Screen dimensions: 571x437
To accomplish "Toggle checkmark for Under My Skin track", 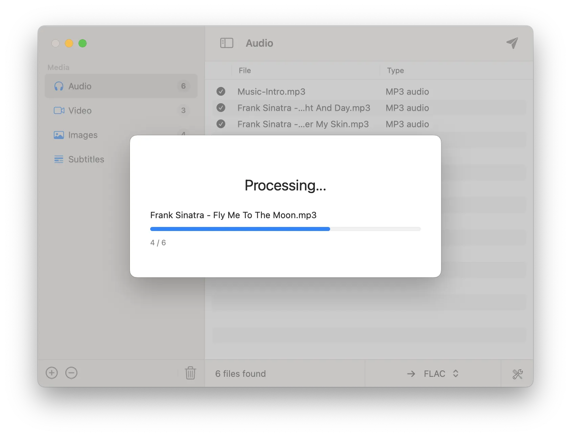I will (x=221, y=124).
